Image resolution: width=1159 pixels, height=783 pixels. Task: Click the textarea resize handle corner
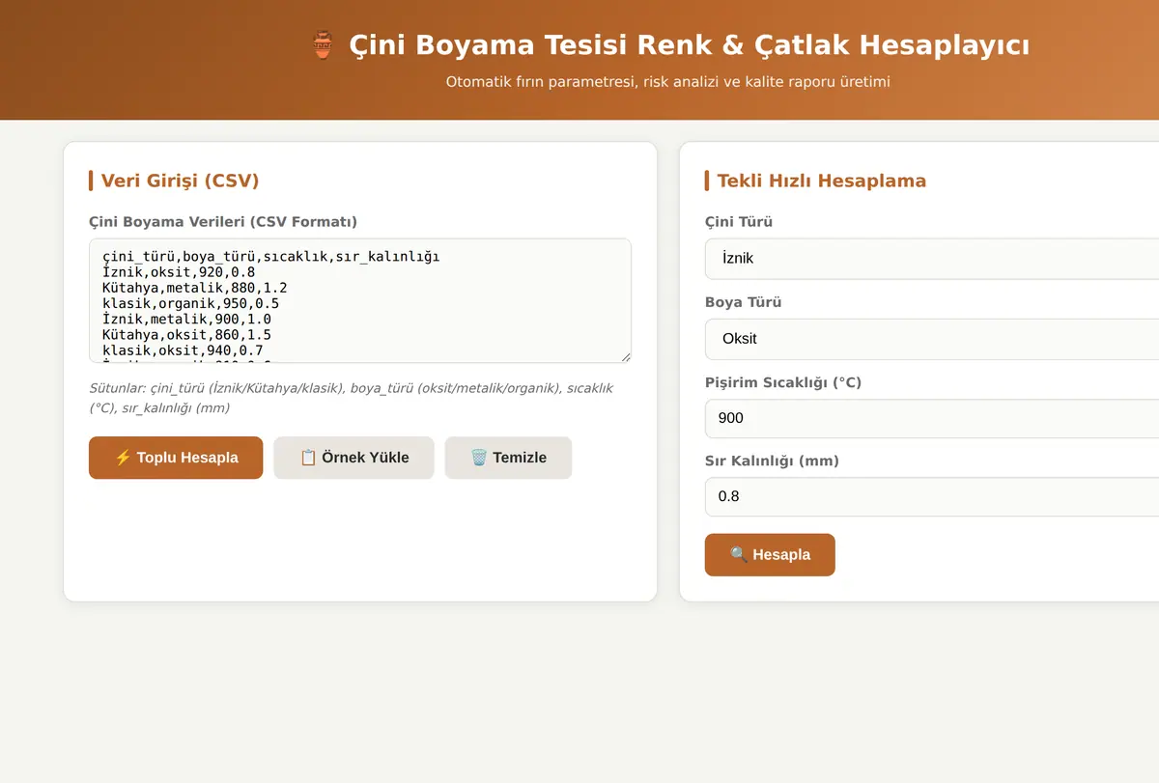pyautogui.click(x=625, y=357)
